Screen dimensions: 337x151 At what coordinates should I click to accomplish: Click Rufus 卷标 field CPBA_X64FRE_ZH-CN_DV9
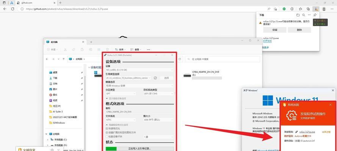click(140, 112)
